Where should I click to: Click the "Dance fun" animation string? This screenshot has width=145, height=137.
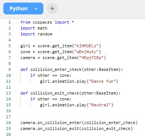(x=102, y=81)
